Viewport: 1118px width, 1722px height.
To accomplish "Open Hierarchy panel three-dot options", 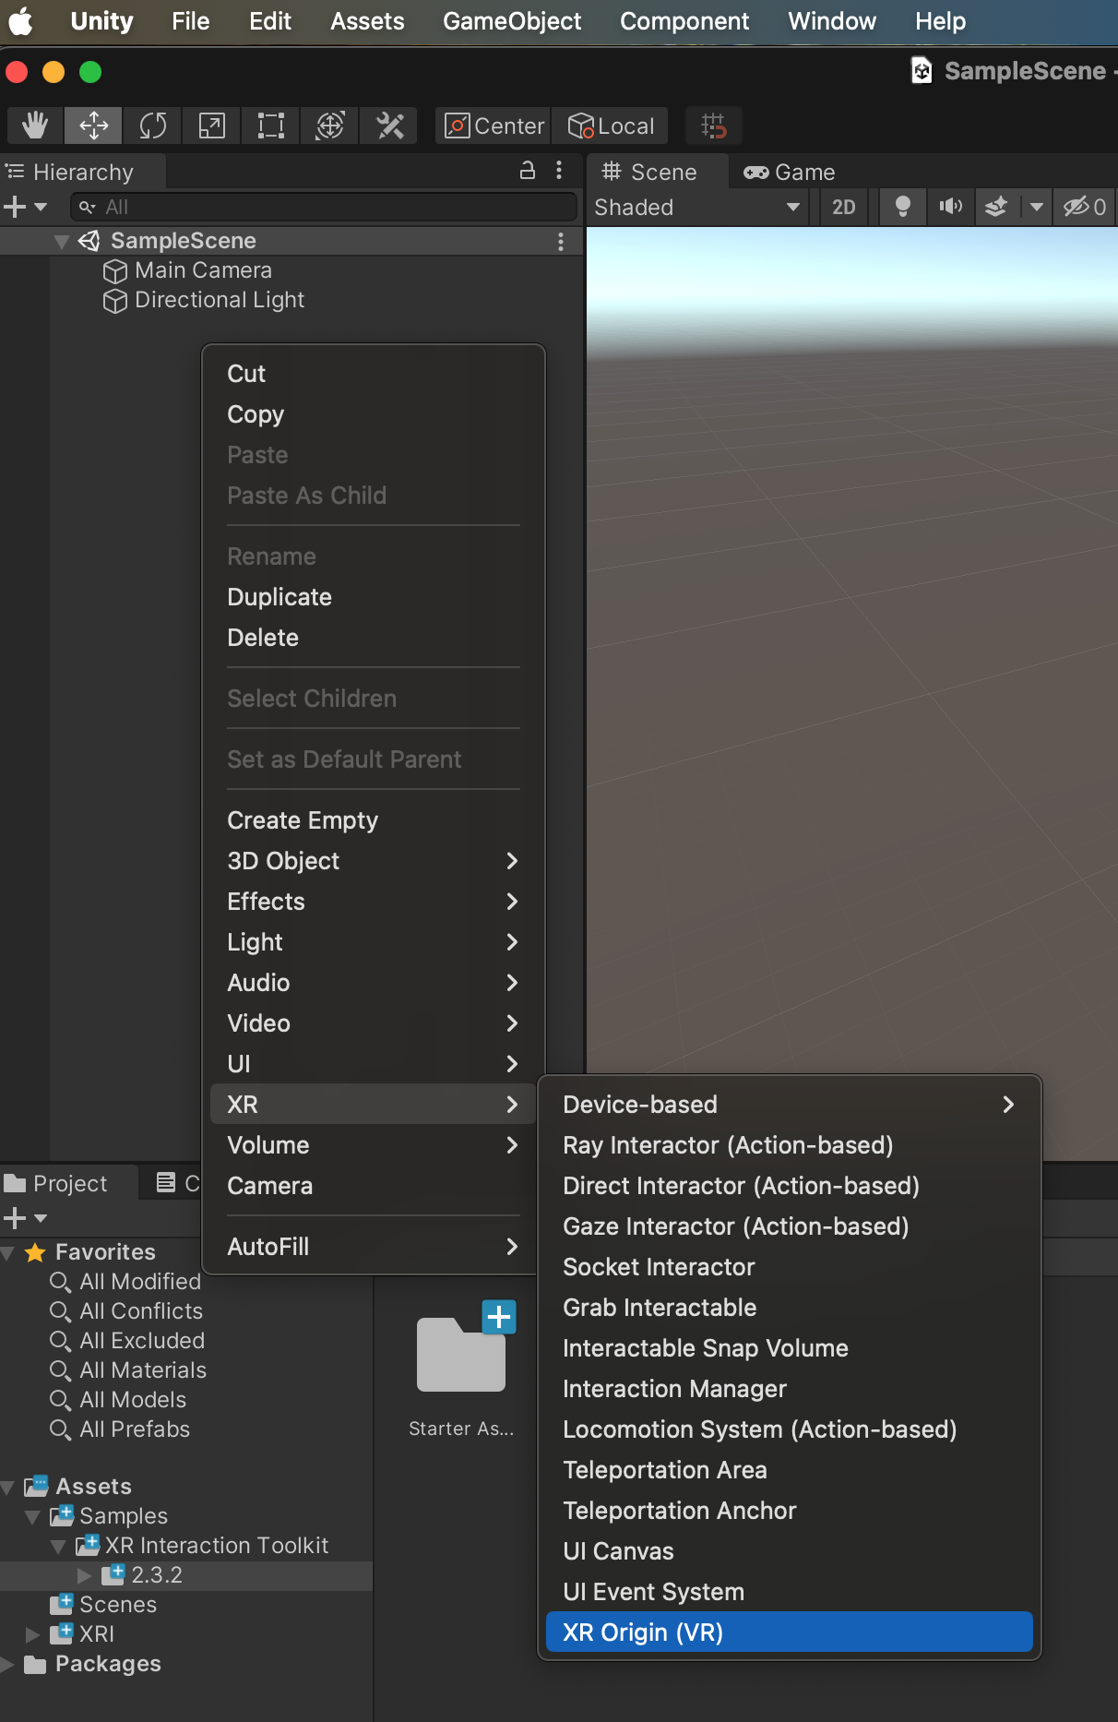I will tap(559, 171).
